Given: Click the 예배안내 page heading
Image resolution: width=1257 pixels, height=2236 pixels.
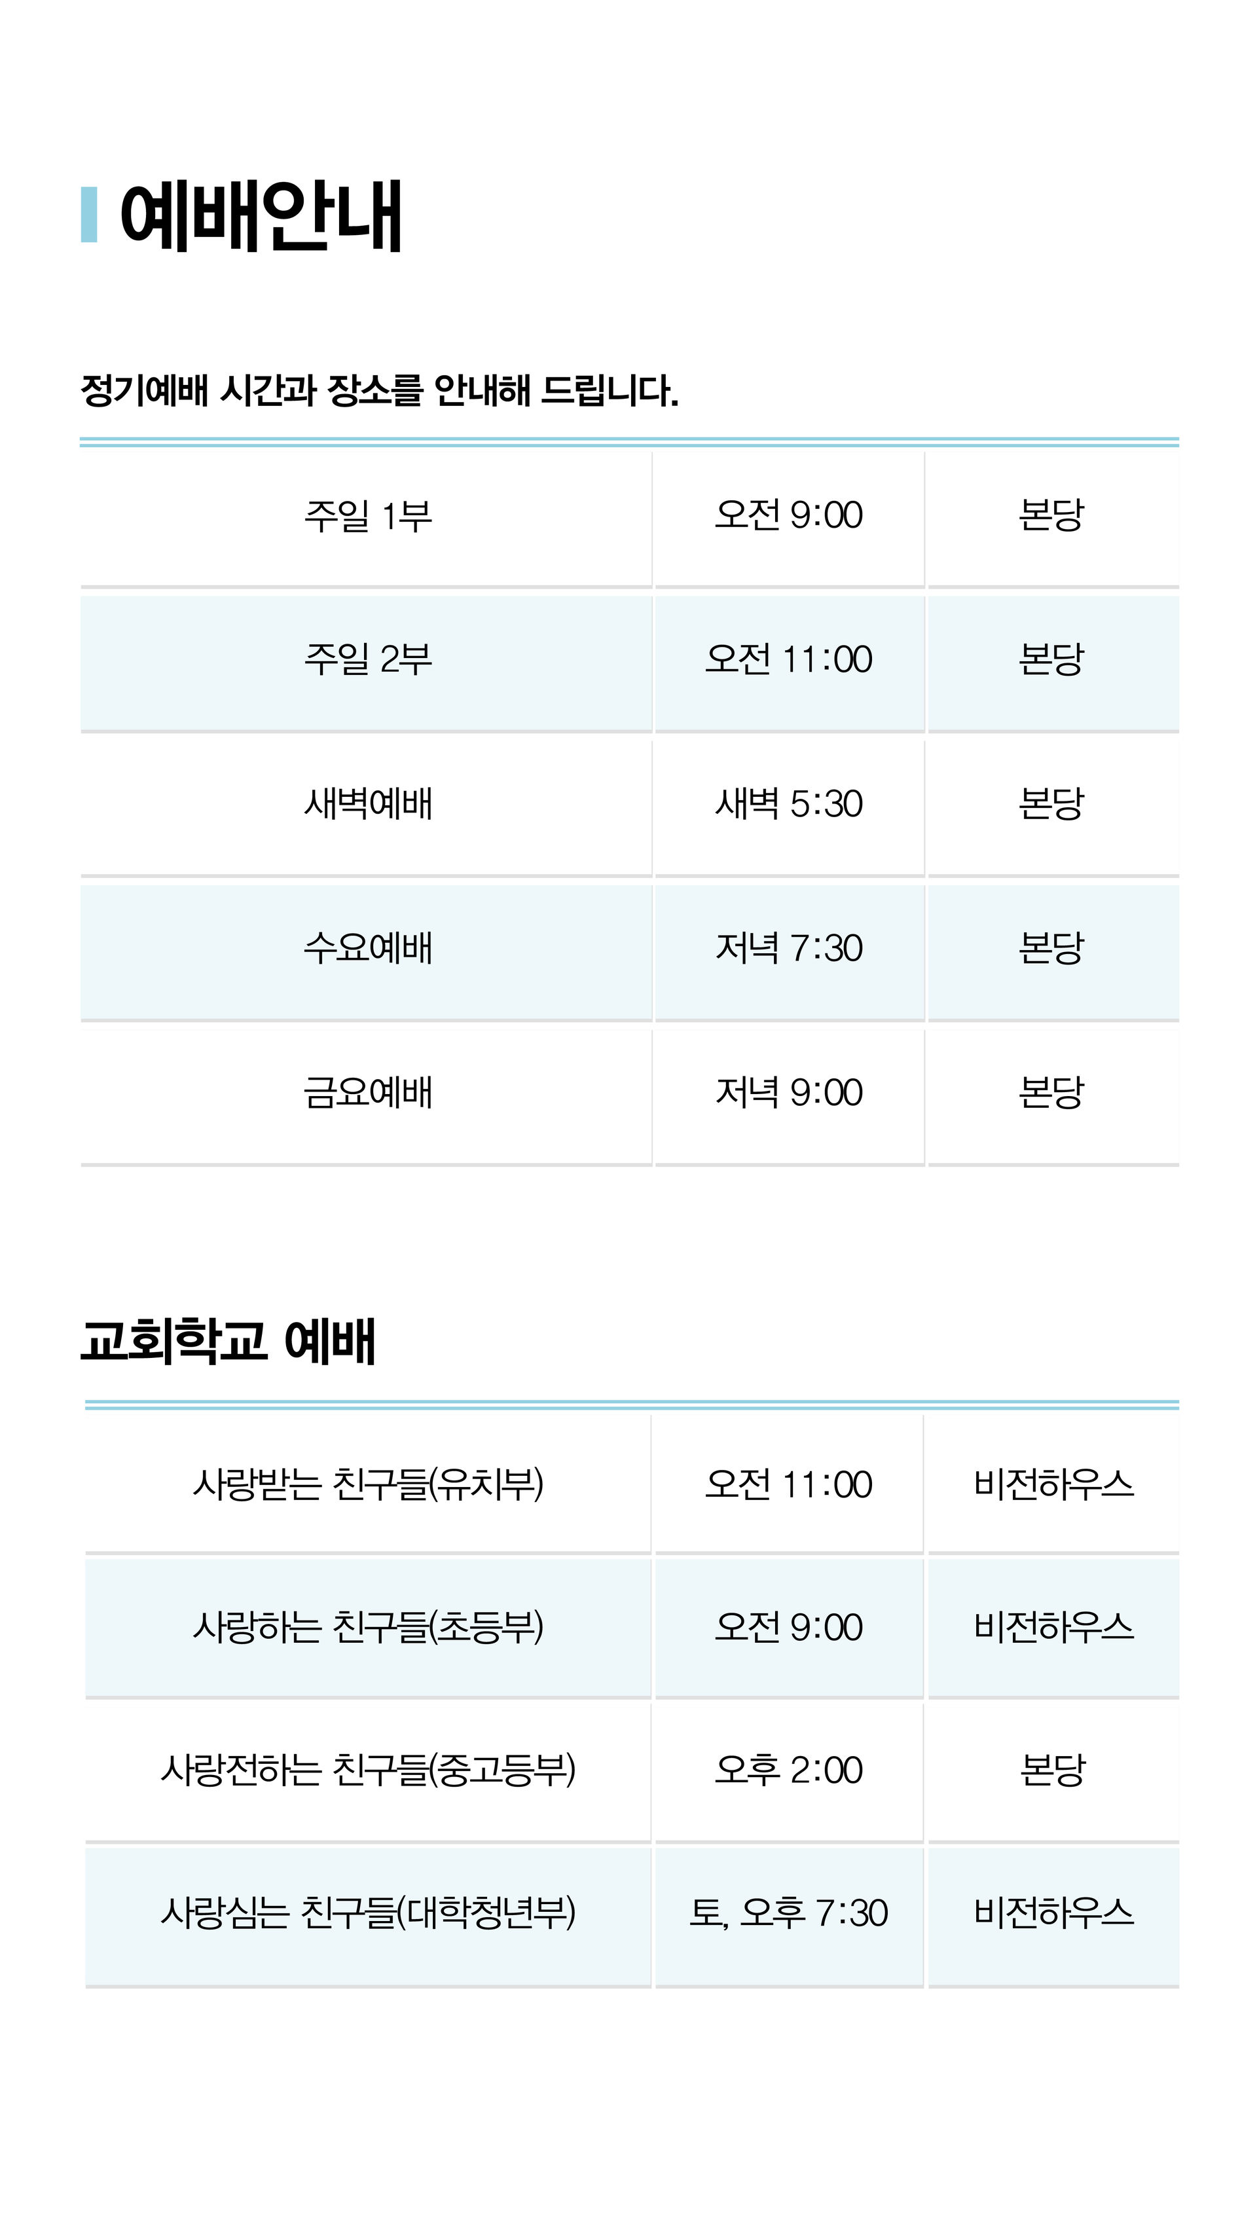Looking at the screenshot, I should point(261,215).
